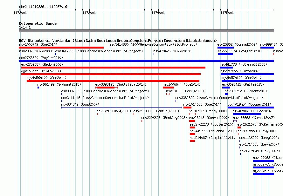Open nsv10137 (Perry2008) label
The width and height of the screenshot is (283, 196).
click(208, 111)
